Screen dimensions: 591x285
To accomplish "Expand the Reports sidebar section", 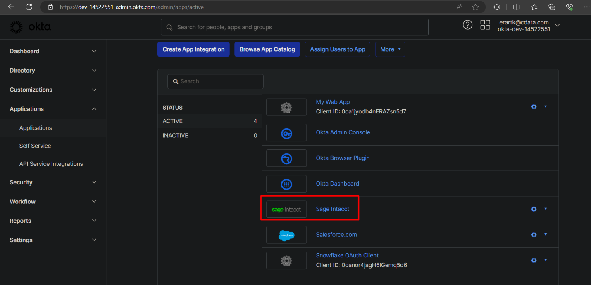I will click(53, 221).
